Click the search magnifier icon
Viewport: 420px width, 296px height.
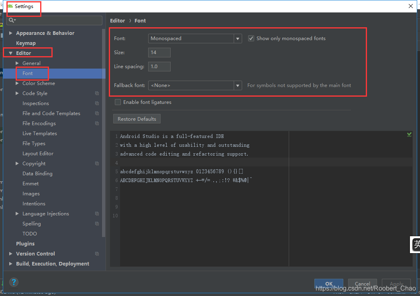point(12,20)
